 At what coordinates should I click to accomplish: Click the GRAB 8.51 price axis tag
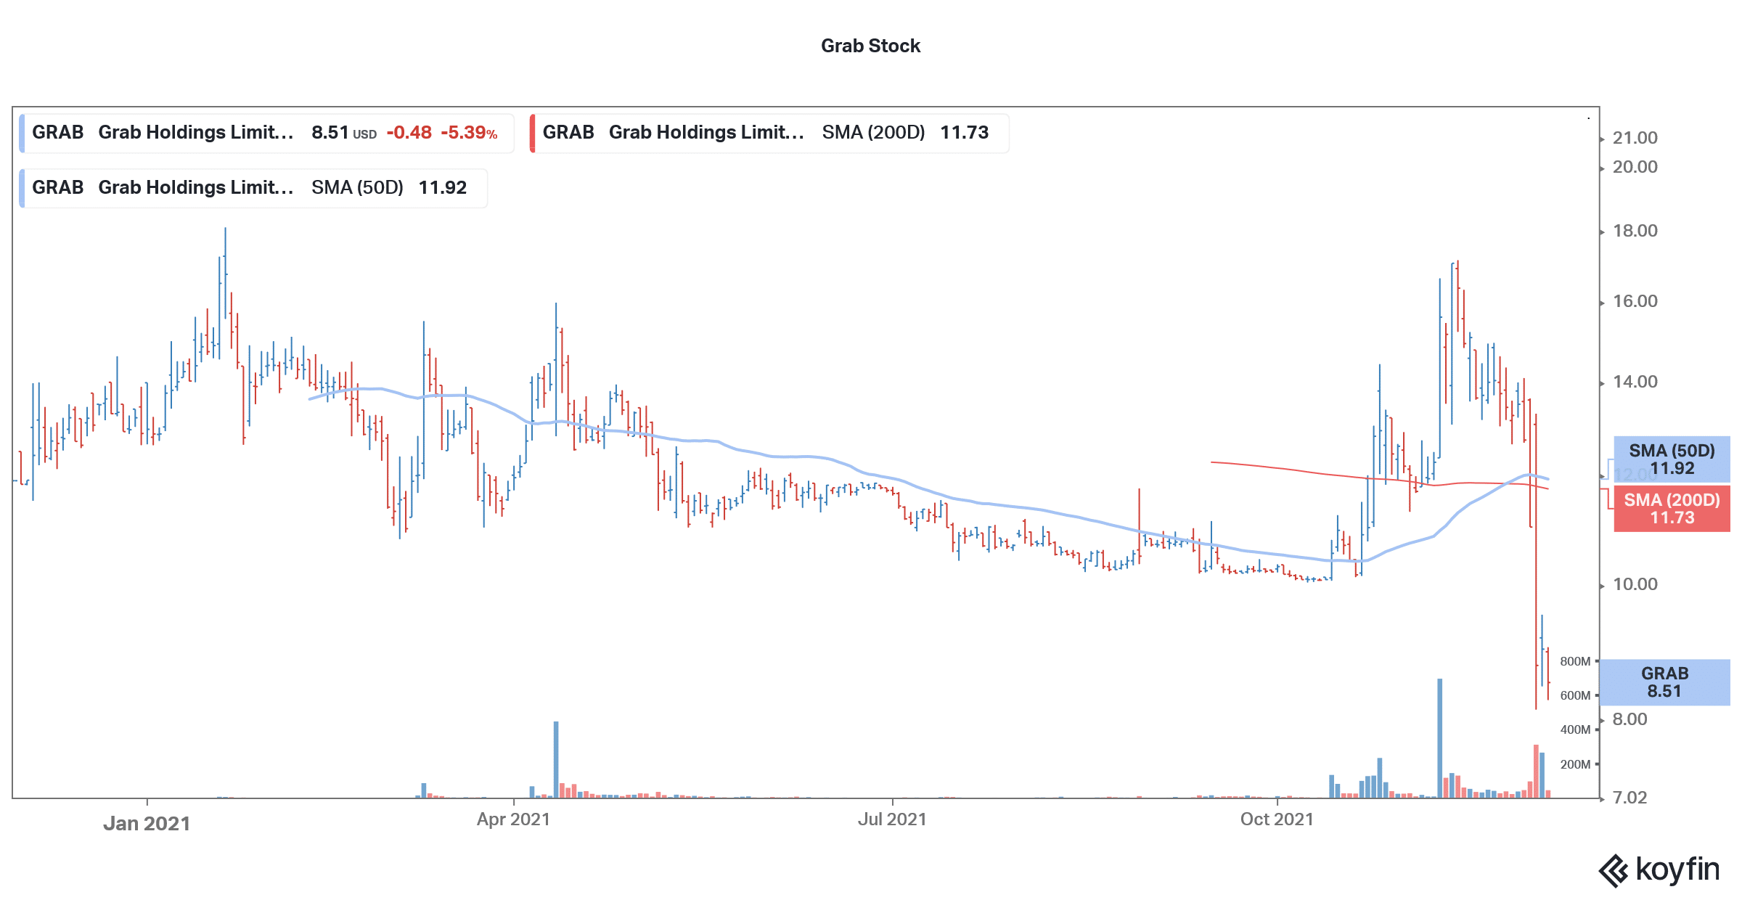coord(1664,682)
